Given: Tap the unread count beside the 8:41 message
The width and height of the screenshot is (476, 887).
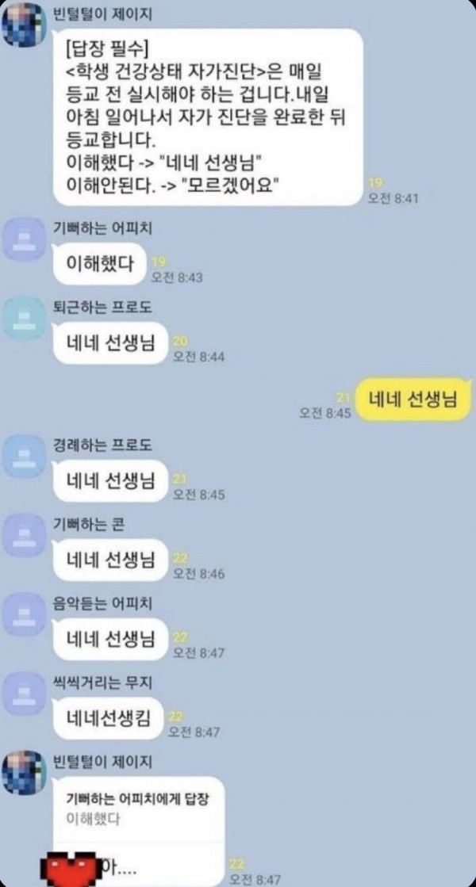Looking at the screenshot, I should click(376, 182).
